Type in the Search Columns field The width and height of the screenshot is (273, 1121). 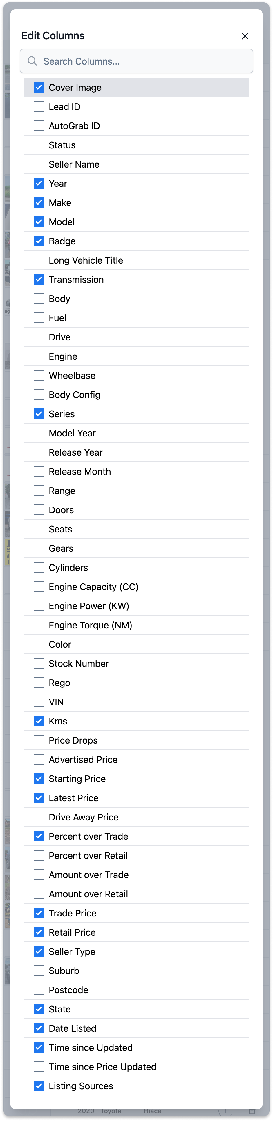click(143, 61)
